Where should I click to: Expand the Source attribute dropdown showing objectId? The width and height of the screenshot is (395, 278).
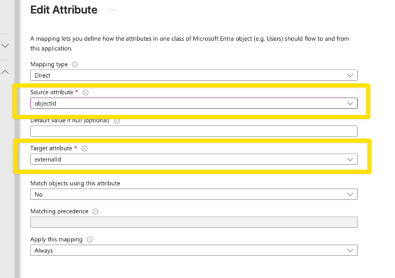click(193, 103)
